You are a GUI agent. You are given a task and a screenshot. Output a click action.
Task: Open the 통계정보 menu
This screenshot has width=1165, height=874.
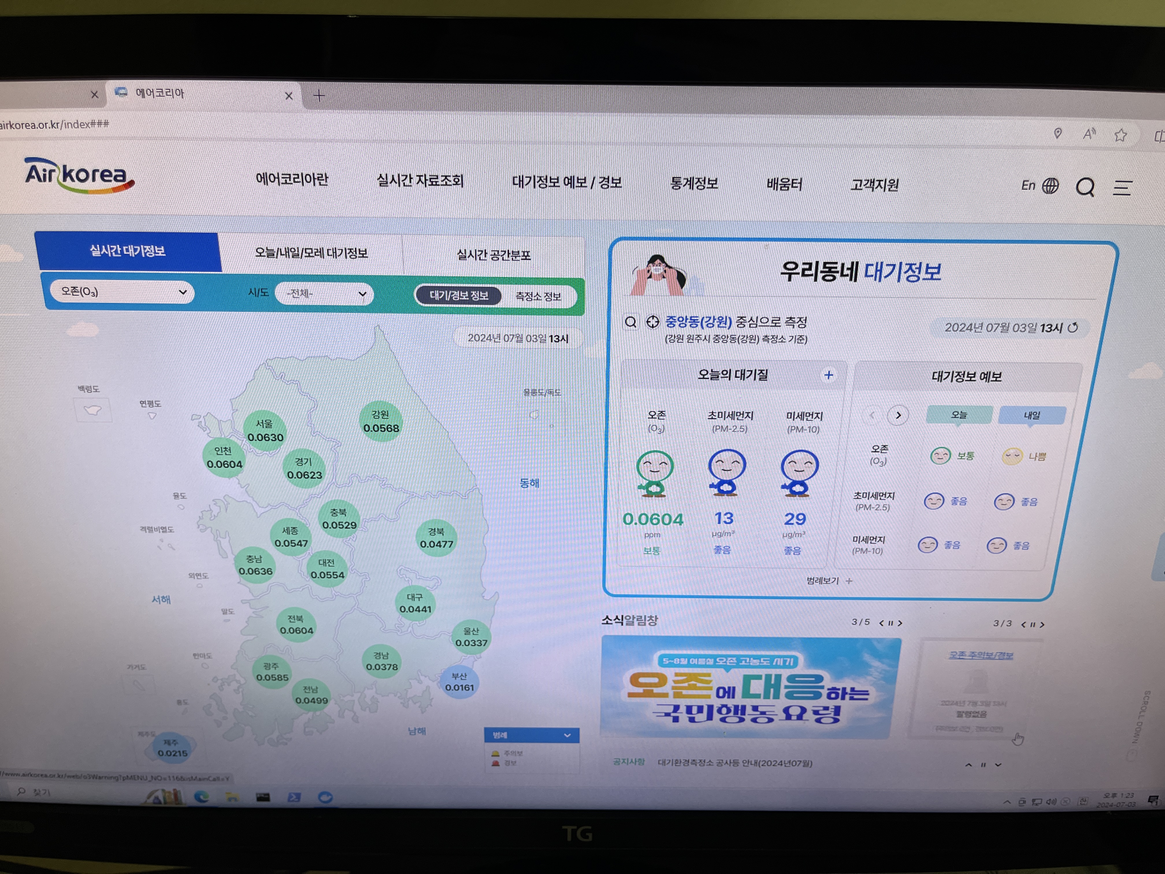click(x=694, y=183)
